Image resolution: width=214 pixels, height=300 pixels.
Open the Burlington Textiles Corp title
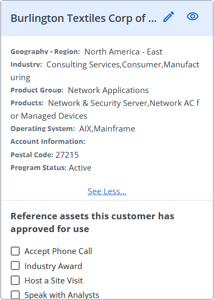84,18
